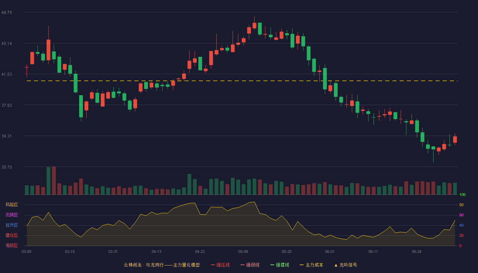Screen dimensions: 478x273
Task: Click the 03-09 date label
Action: pos(27,252)
